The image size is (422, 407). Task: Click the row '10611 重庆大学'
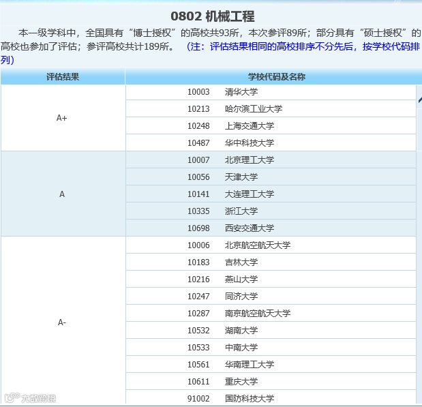pyautogui.click(x=271, y=381)
